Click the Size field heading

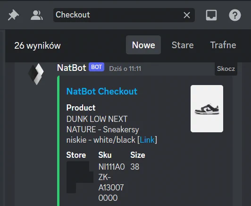(138, 155)
